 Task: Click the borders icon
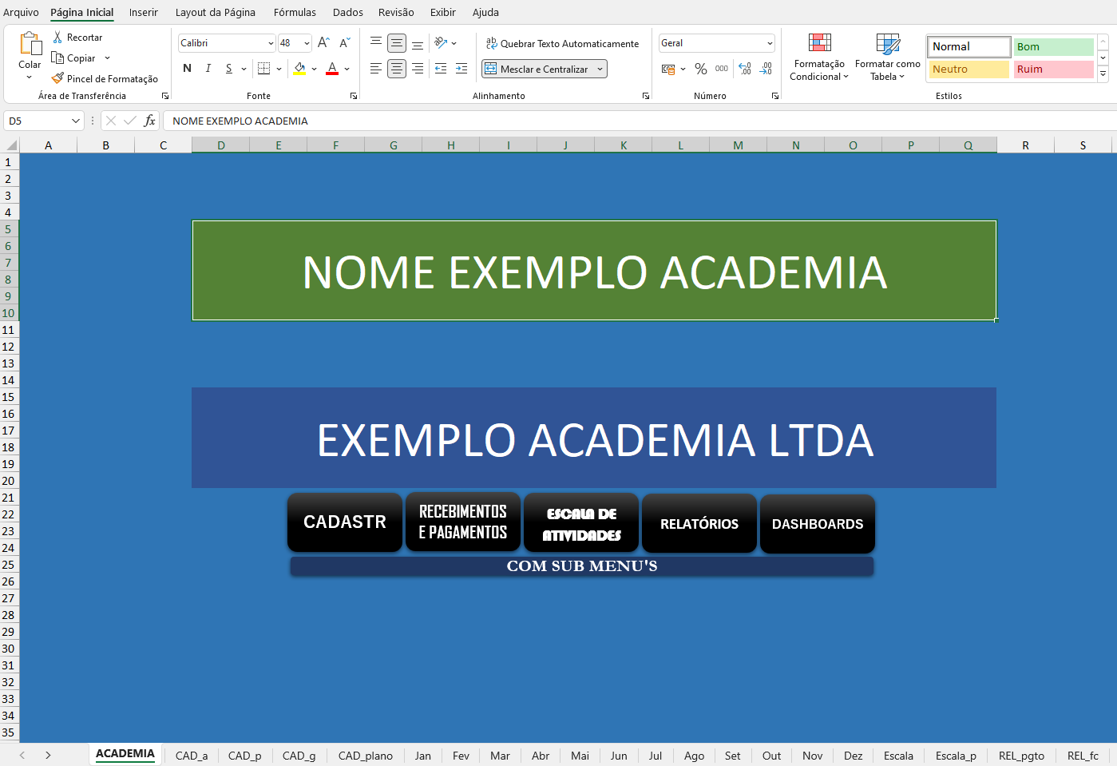(264, 69)
